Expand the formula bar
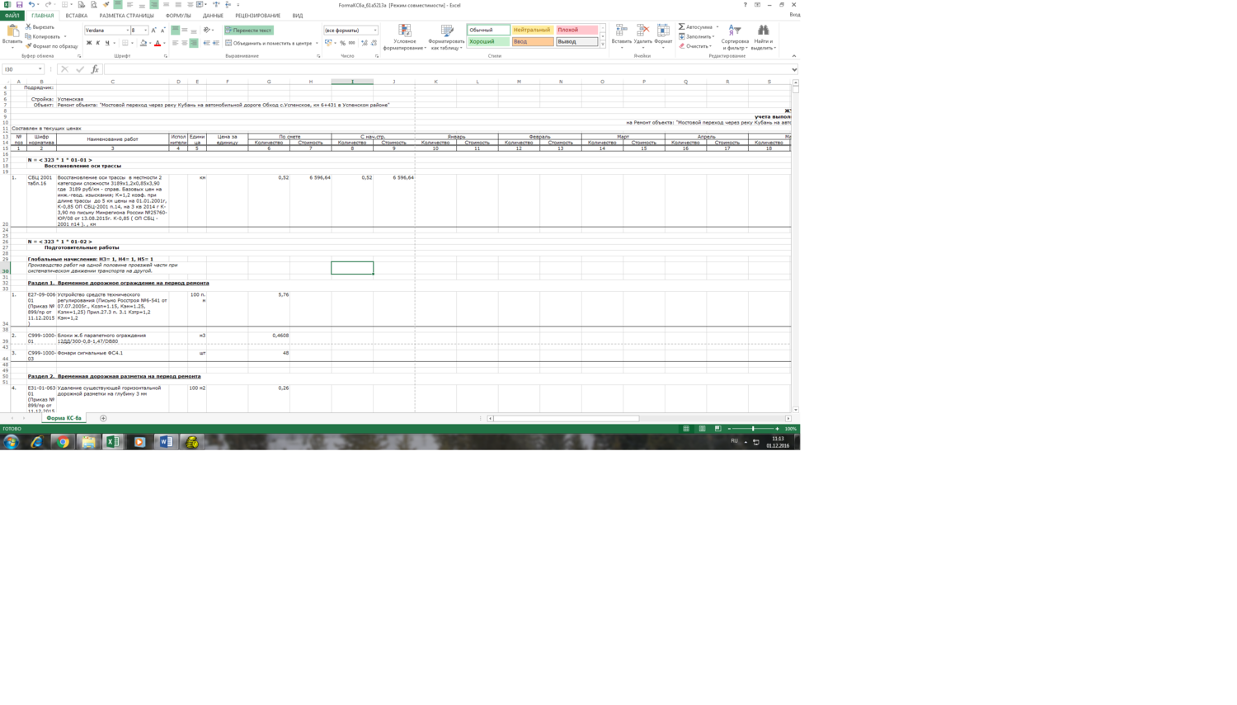 pyautogui.click(x=794, y=69)
